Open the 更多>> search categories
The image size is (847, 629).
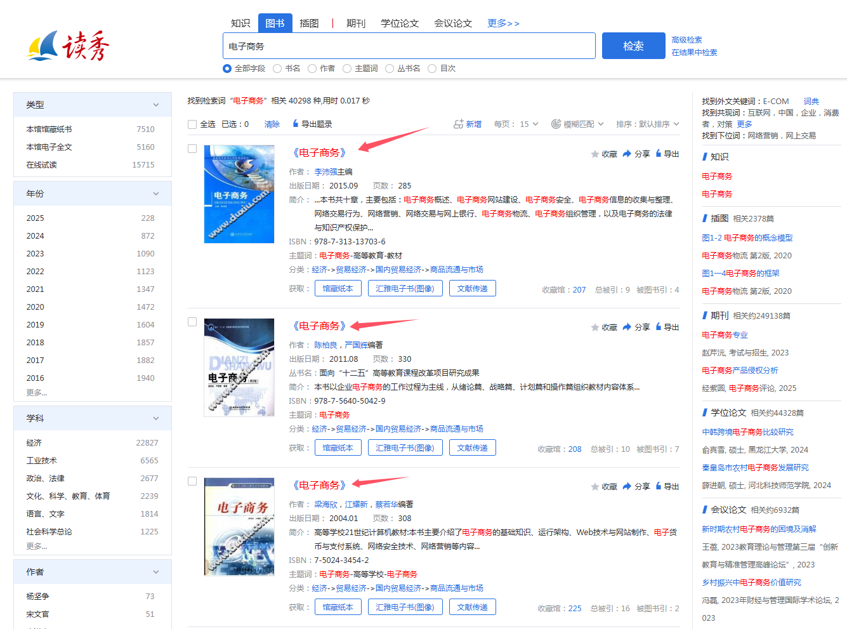(503, 23)
